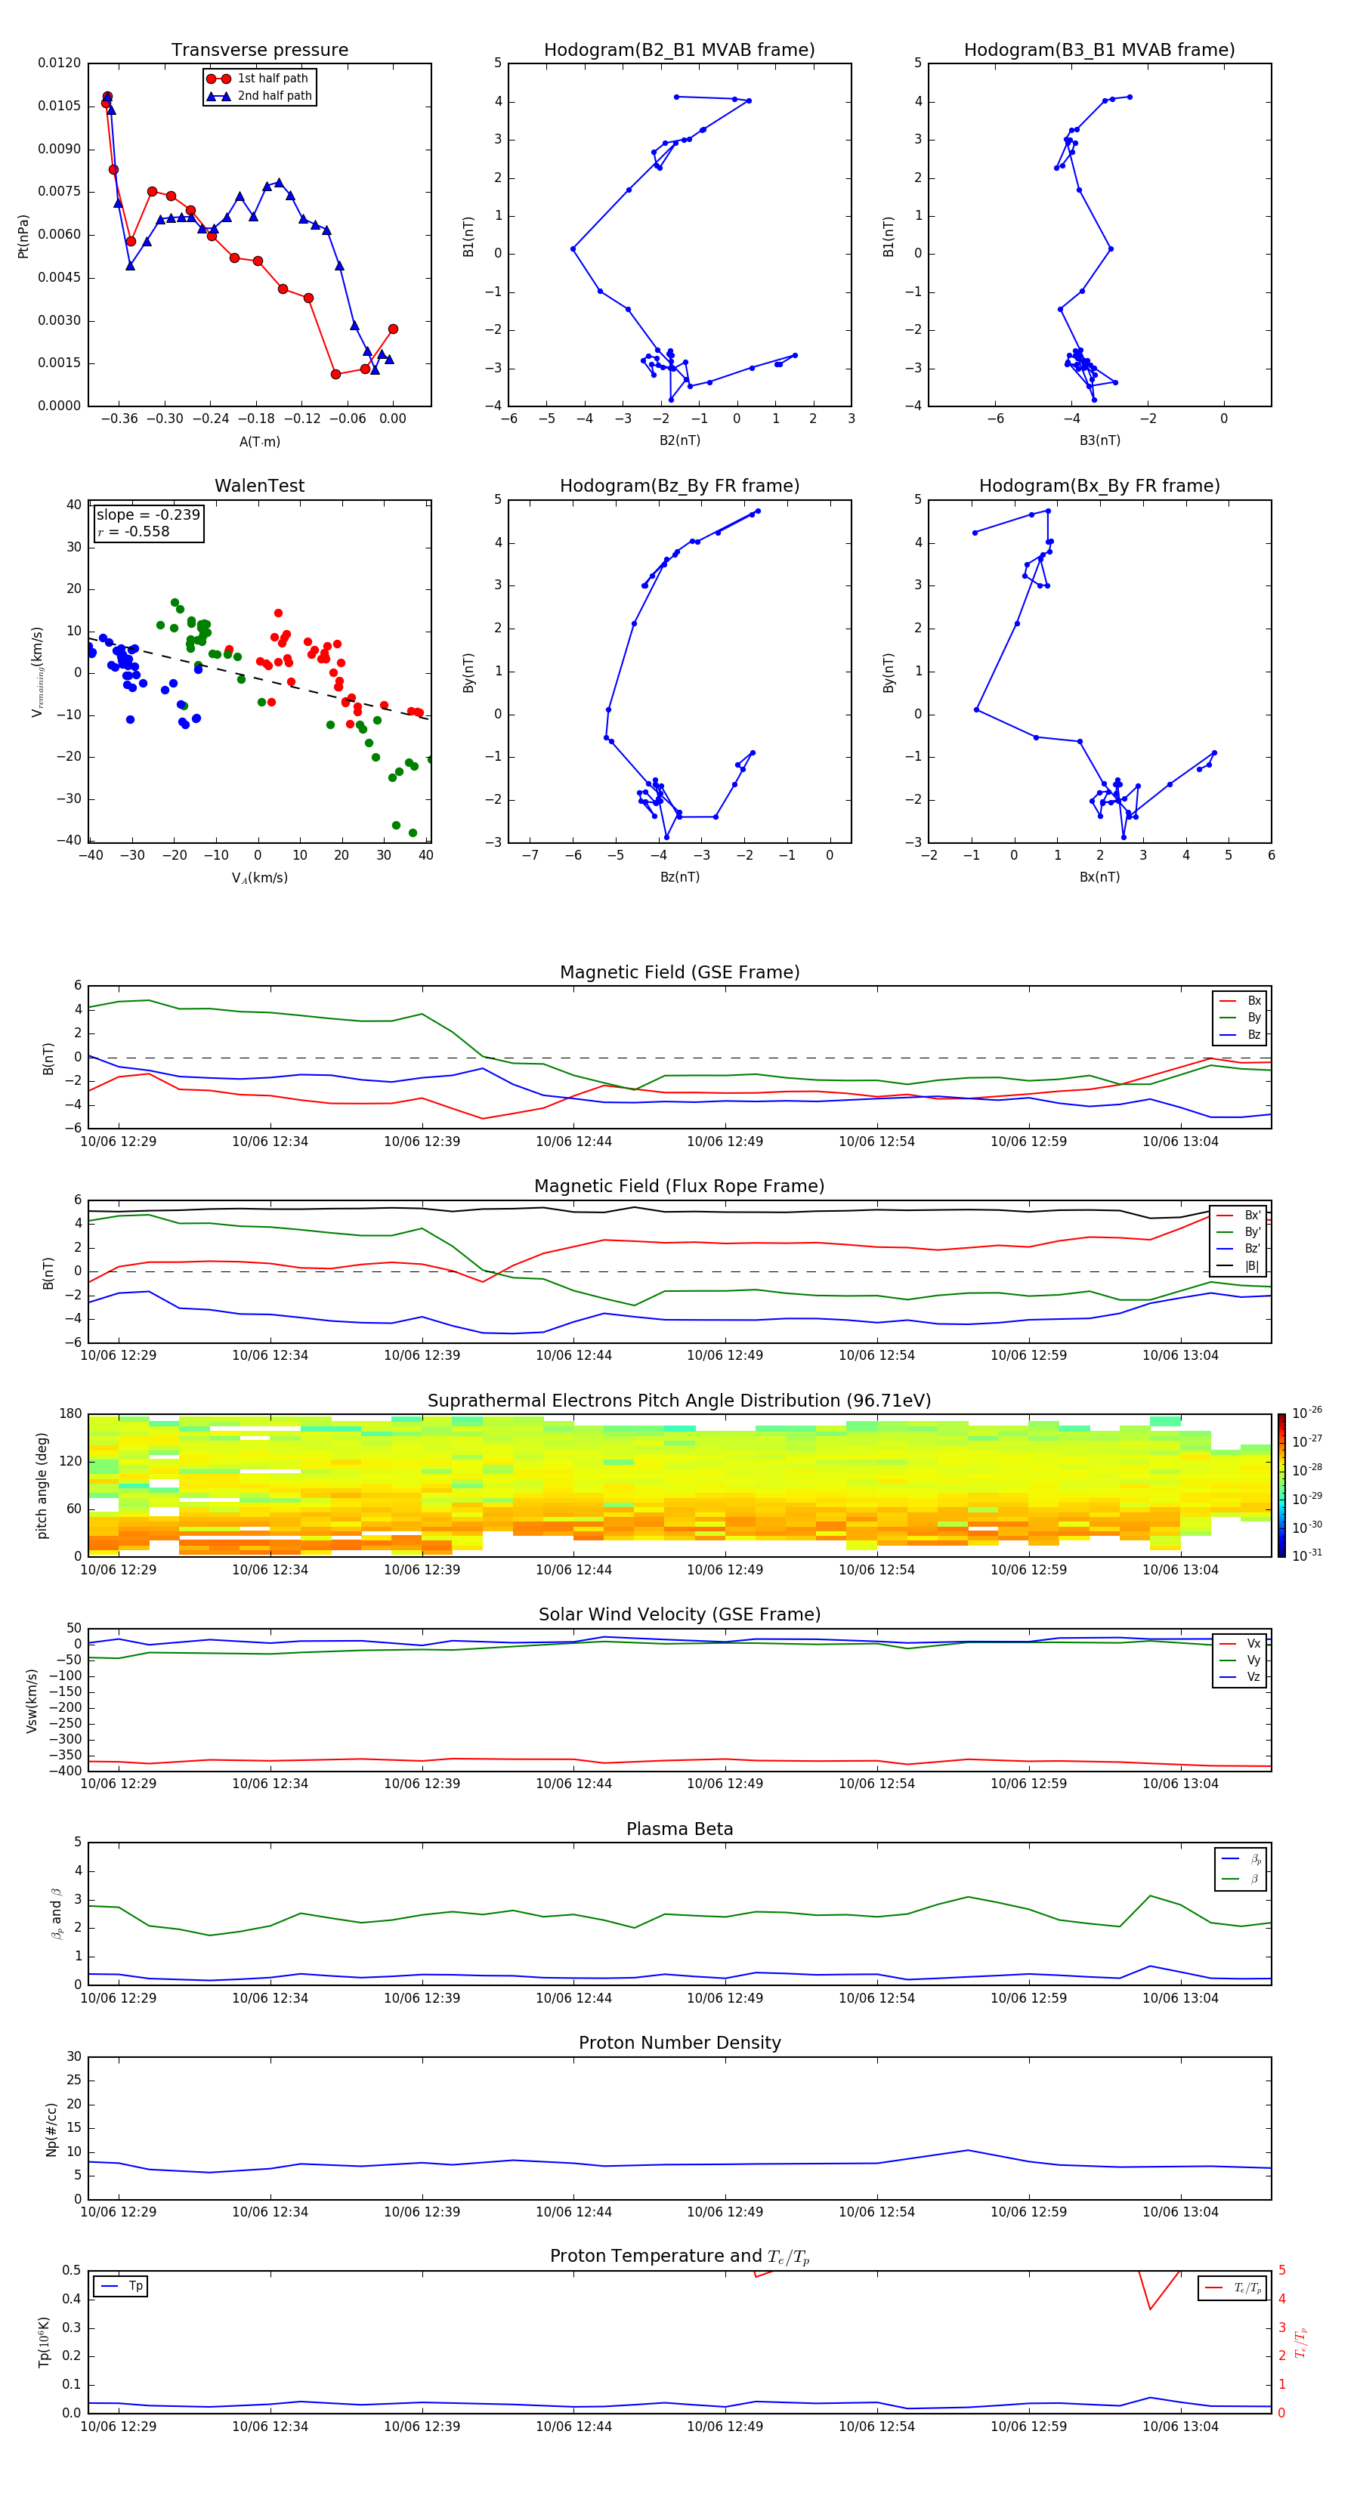Click the 'Hodogram(B3_B1 MVAB frame)' title
Viewport: 1360px width, 2493px height.
pyautogui.click(x=1099, y=51)
